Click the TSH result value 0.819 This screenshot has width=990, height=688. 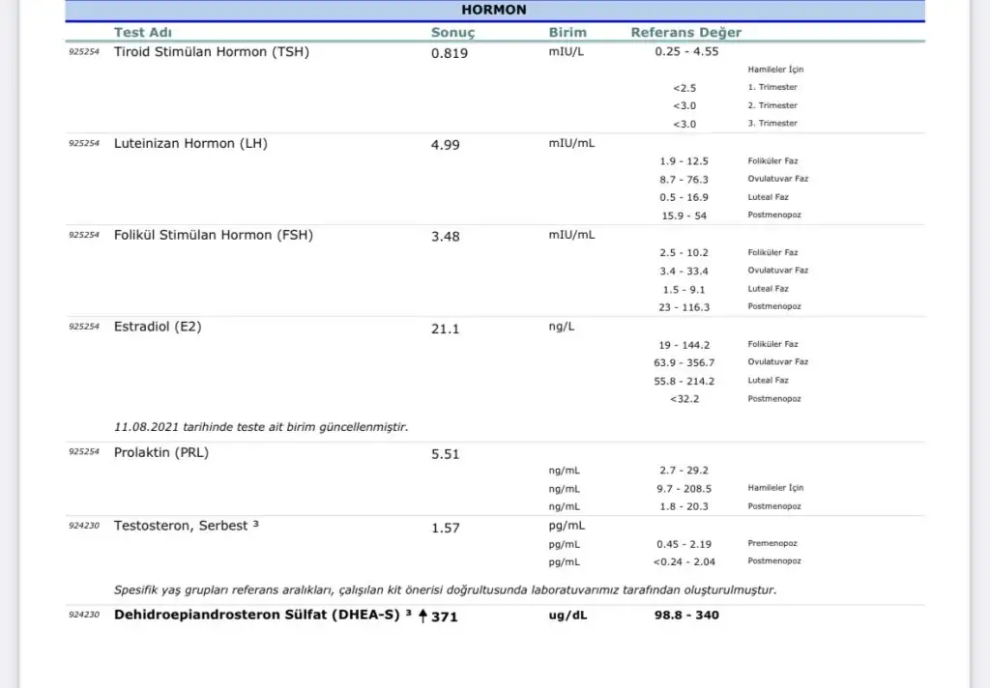pyautogui.click(x=449, y=53)
